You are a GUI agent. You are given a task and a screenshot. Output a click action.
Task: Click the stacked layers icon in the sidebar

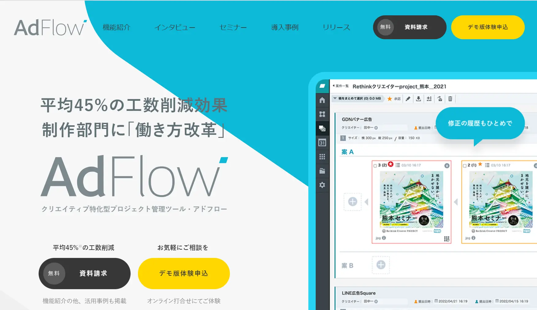[322, 128]
